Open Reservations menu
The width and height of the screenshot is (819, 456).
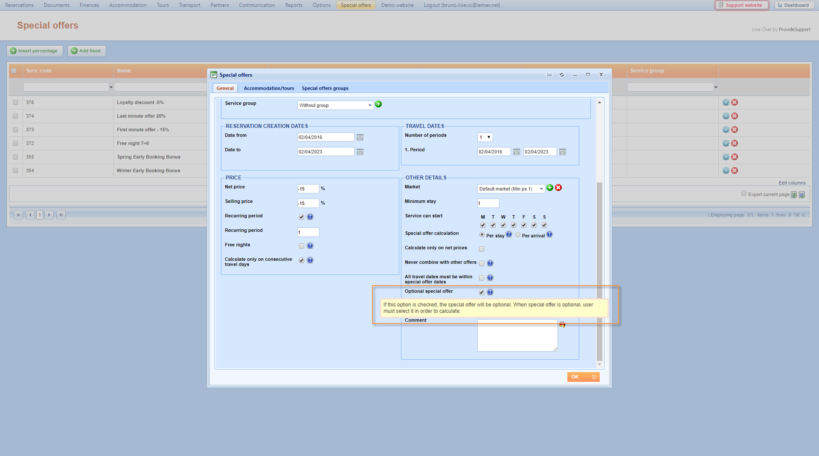click(19, 5)
